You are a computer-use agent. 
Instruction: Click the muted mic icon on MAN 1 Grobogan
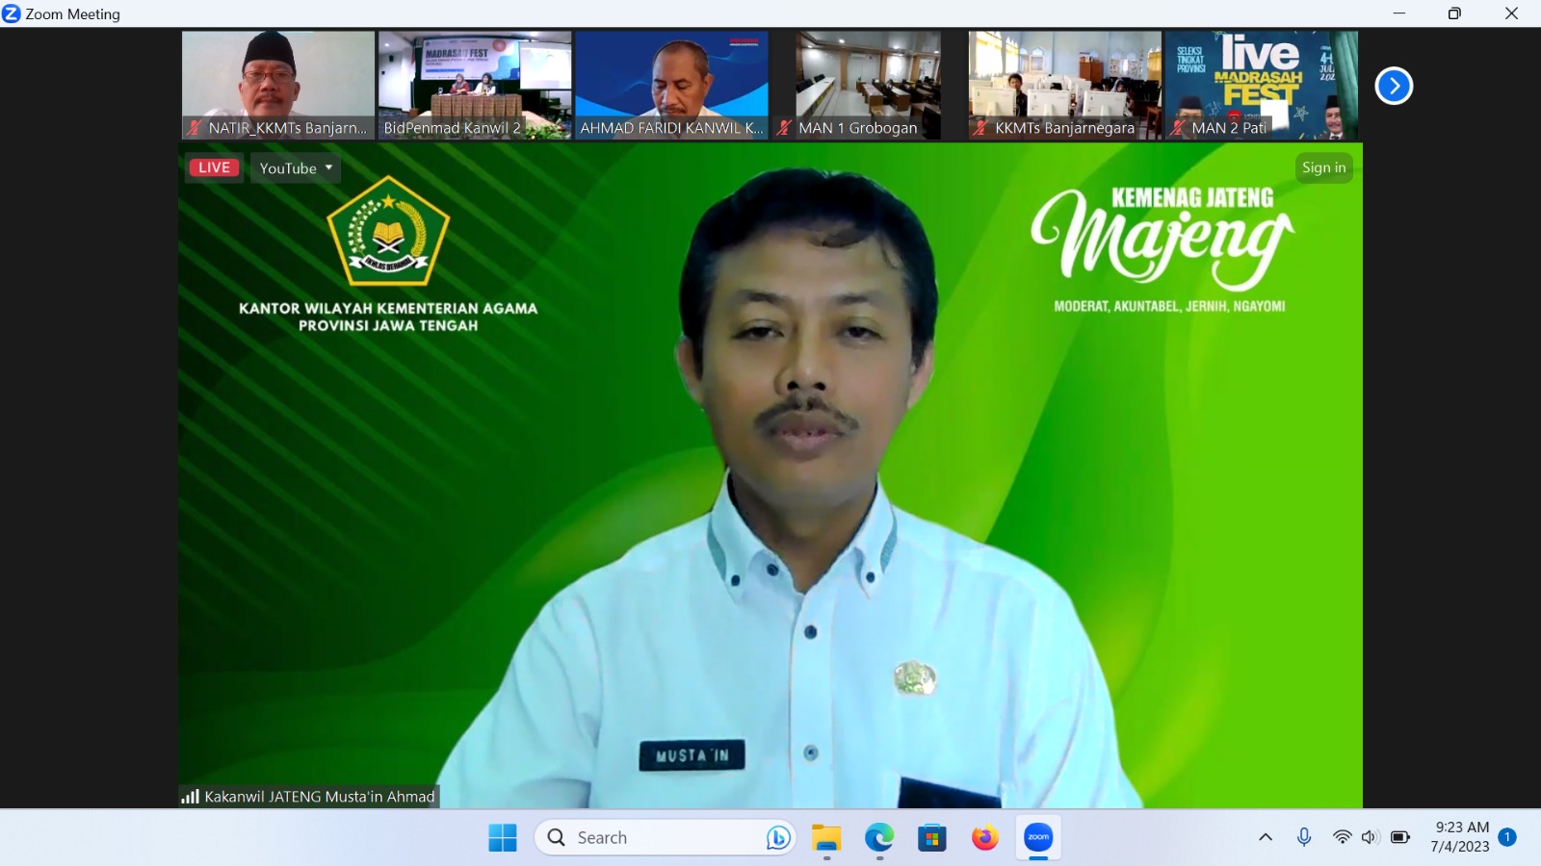[x=784, y=128]
